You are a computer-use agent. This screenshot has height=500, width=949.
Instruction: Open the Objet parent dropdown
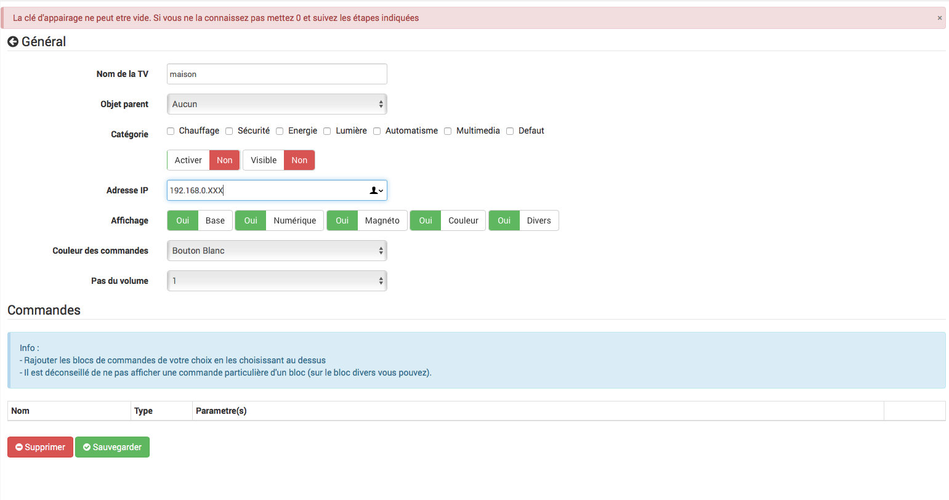277,104
